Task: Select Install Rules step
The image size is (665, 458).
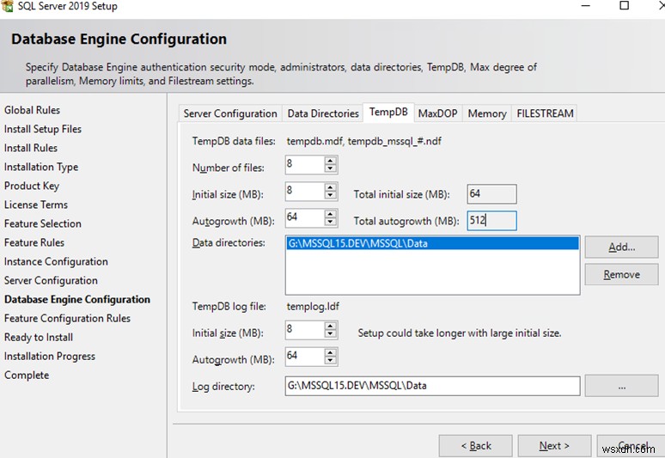Action: pos(31,148)
